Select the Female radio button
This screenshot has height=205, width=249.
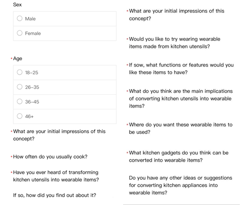pyautogui.click(x=20, y=33)
